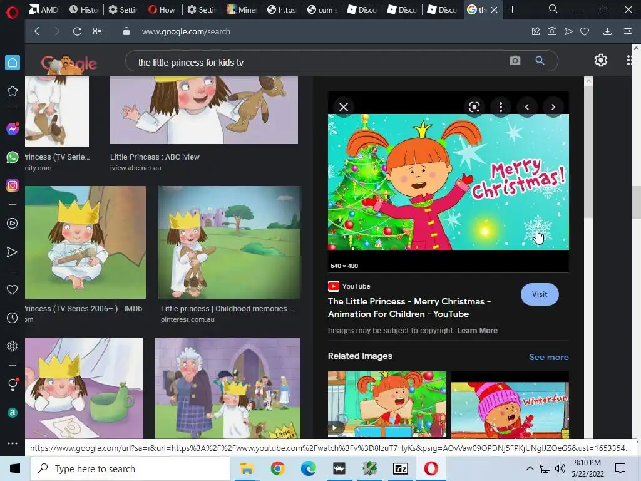This screenshot has width=641, height=481.
Task: Click the address bar URL
Action: pos(186,31)
